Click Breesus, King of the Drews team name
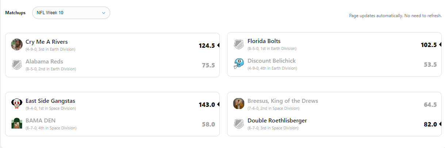The image size is (445, 148). (x=283, y=101)
